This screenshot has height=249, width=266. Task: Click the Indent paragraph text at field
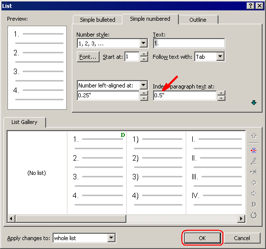(185, 95)
